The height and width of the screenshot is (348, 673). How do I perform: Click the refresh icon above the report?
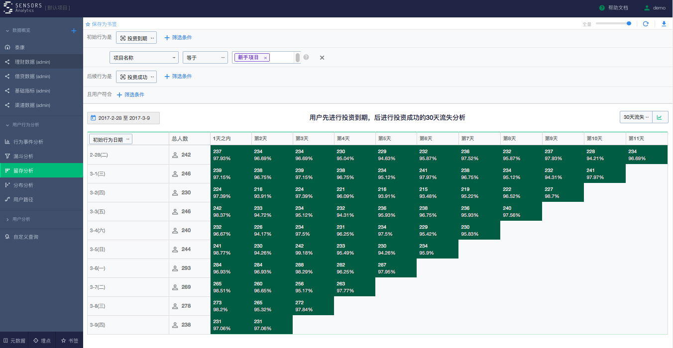(x=646, y=23)
